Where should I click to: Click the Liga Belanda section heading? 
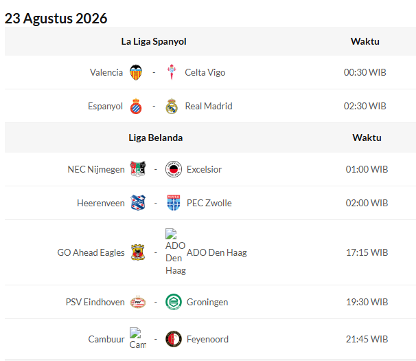coord(156,138)
